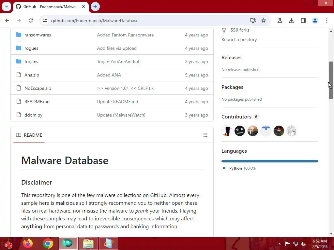The width and height of the screenshot is (334, 250).
Task: Open commit 'Added ANA'
Action: 109,75
